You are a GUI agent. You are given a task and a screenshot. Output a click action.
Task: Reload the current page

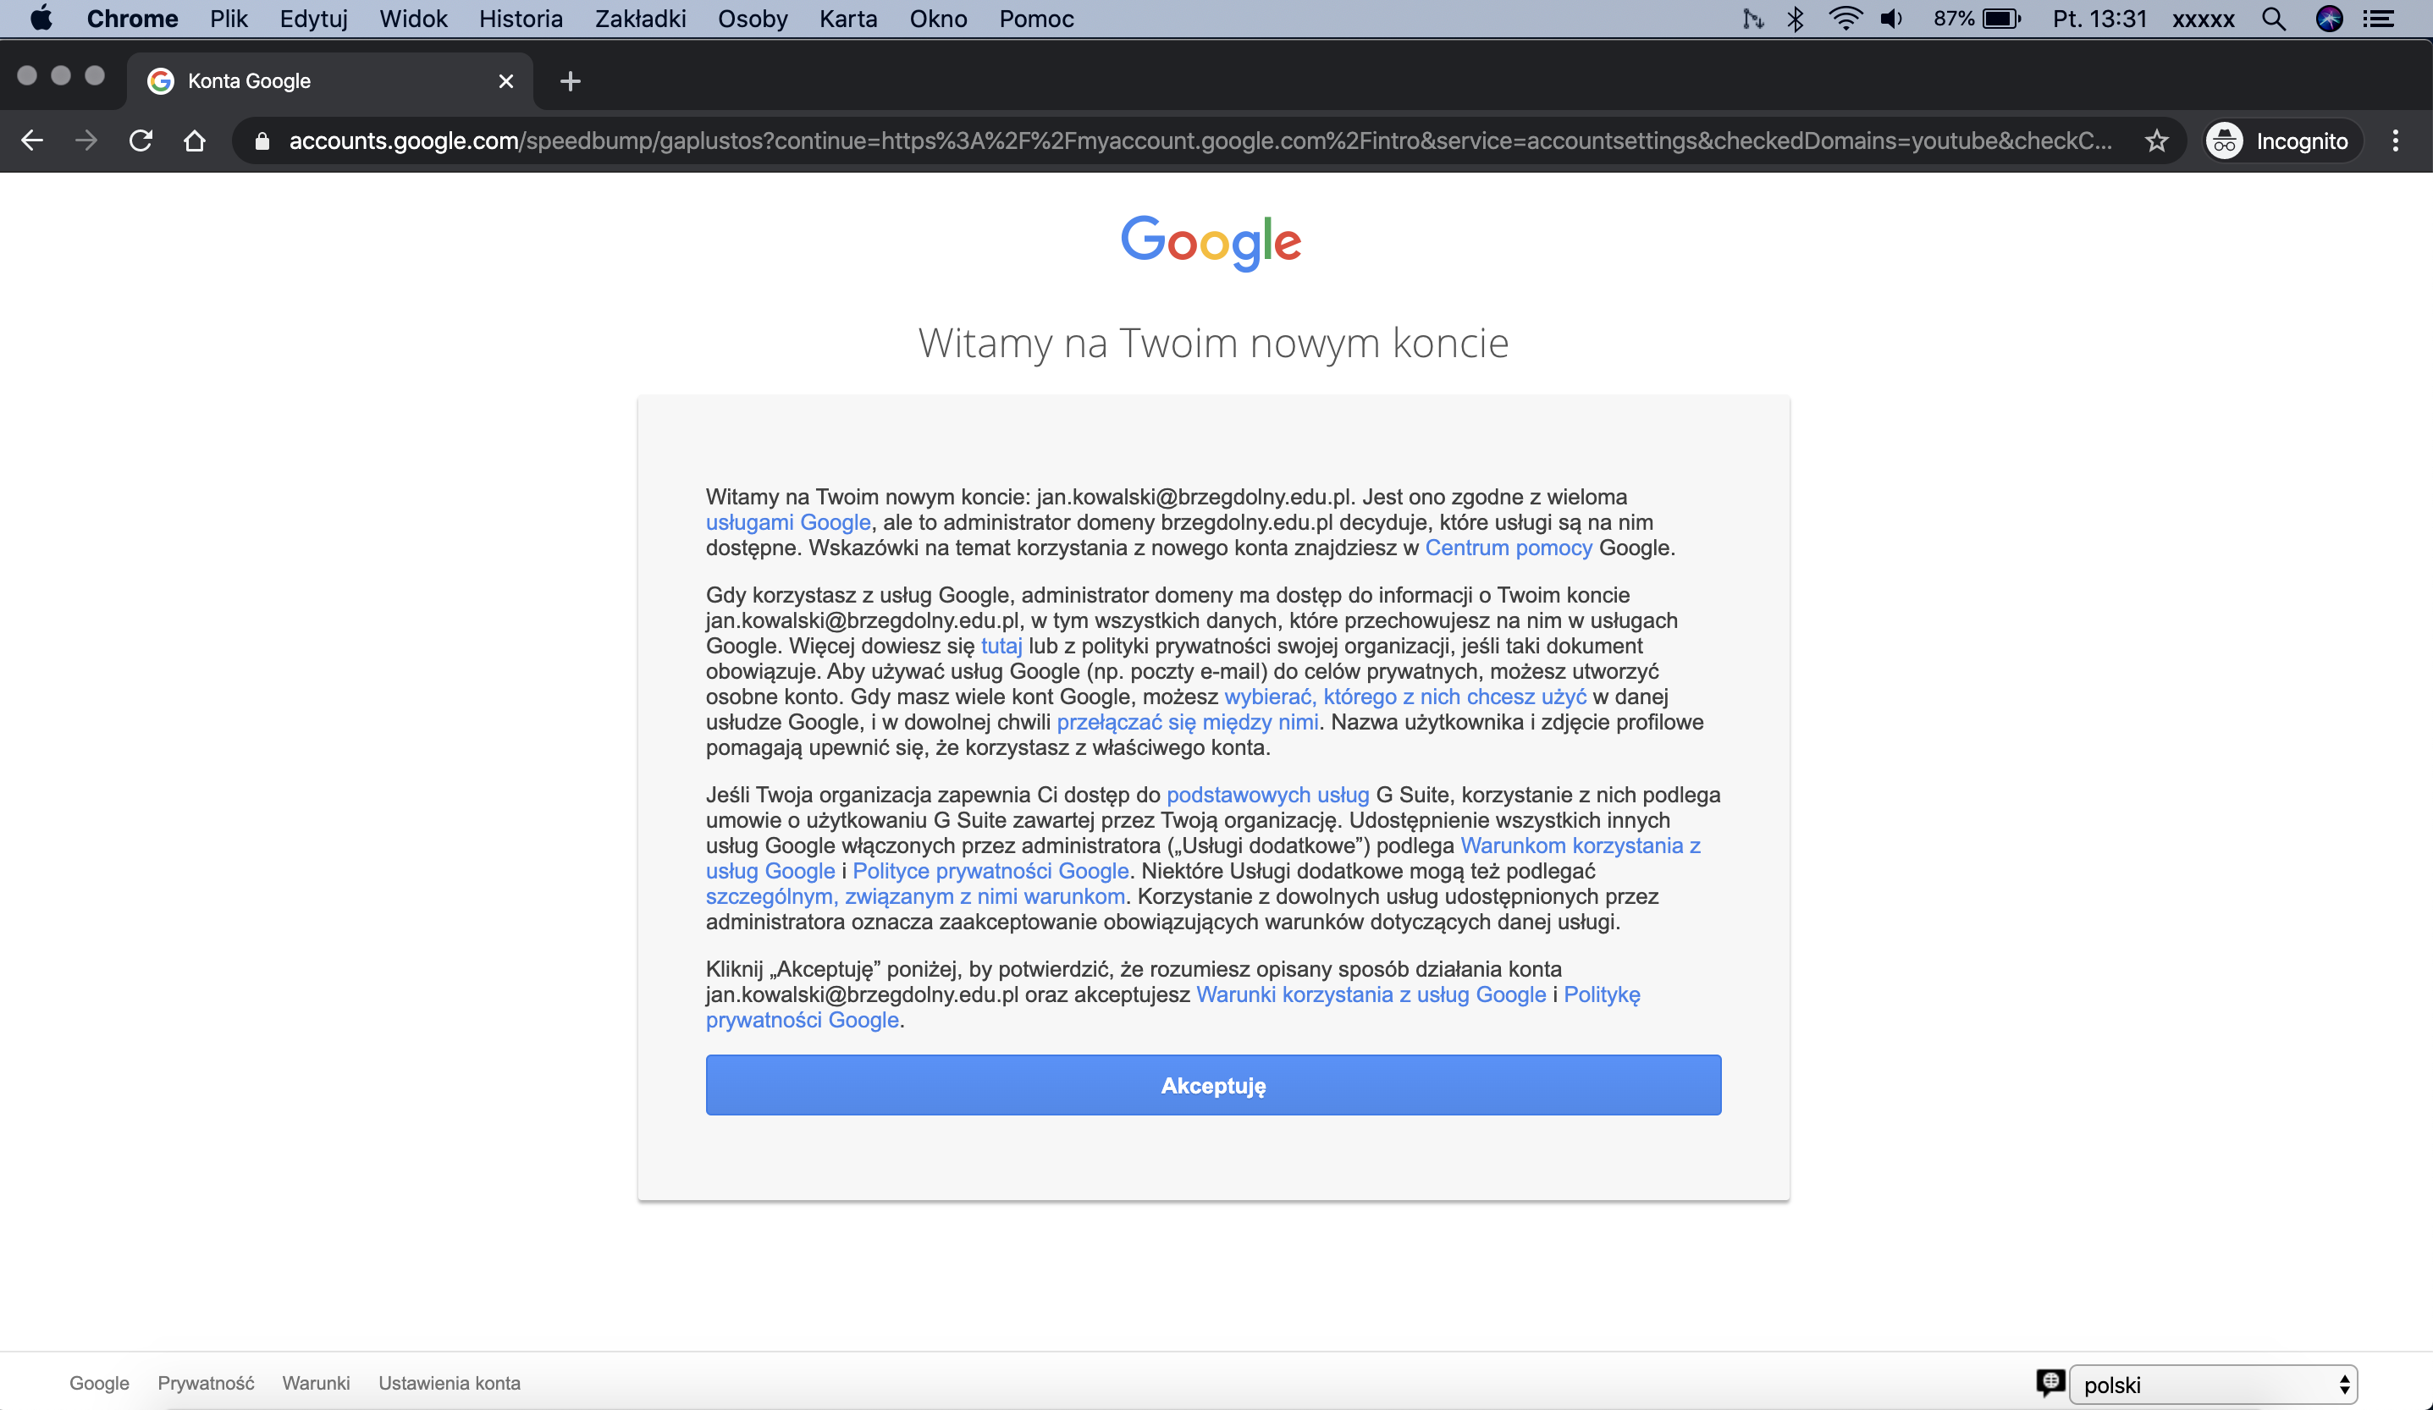pos(141,140)
